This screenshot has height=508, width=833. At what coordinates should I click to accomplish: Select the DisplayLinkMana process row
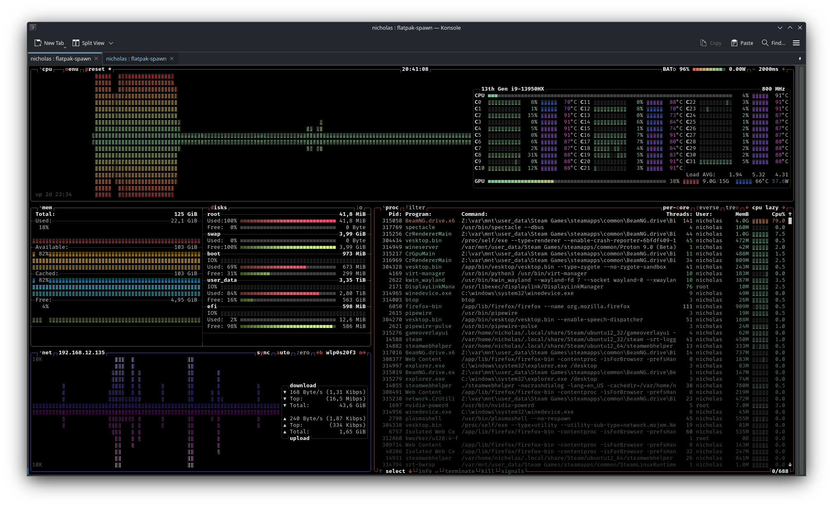[584, 287]
